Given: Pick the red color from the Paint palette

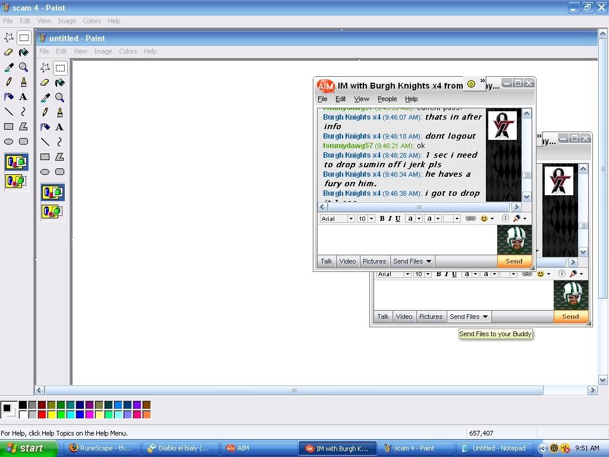Looking at the screenshot, I should (42, 414).
